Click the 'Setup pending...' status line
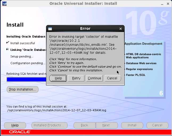Screen dimensions: 172x136 (22, 56)
